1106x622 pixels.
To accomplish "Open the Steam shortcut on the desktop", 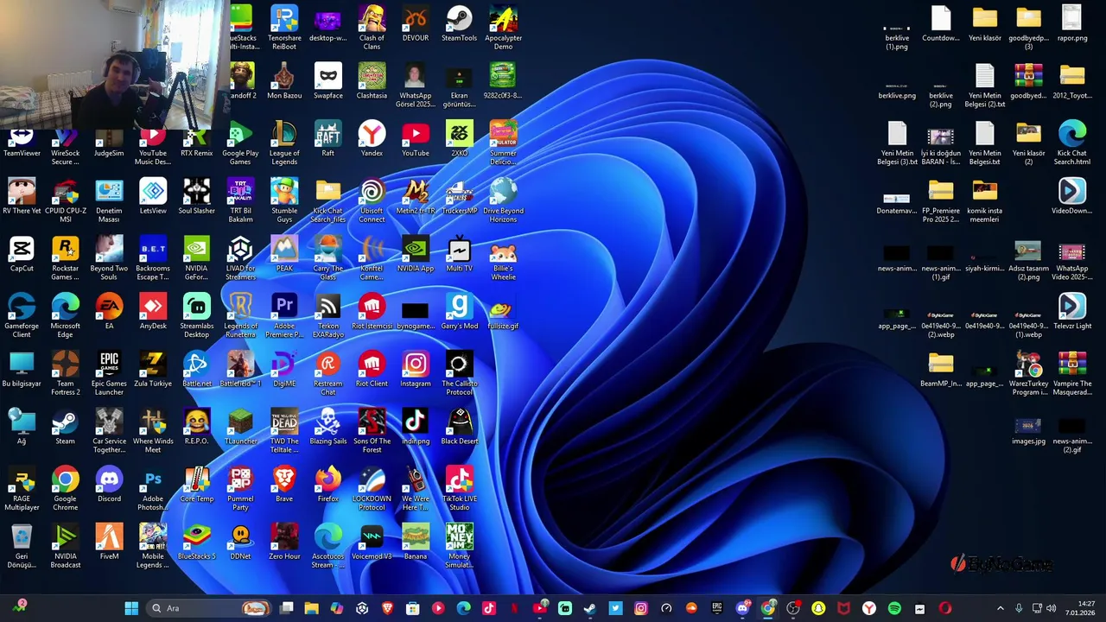I will pyautogui.click(x=66, y=428).
